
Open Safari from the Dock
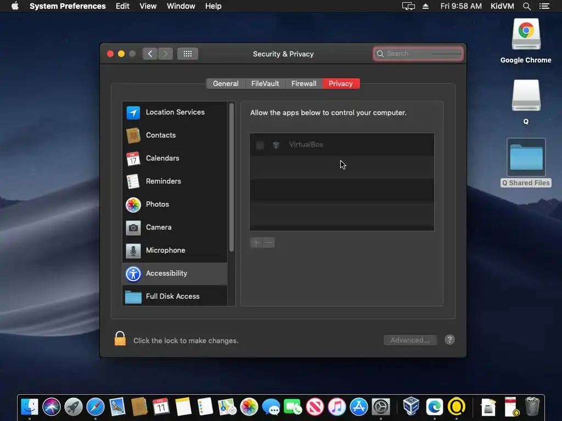(x=95, y=407)
